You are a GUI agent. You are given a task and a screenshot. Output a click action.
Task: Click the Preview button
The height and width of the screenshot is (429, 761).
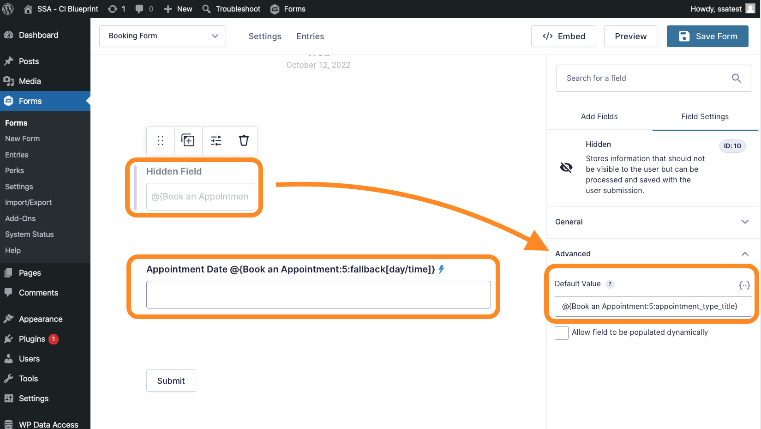pyautogui.click(x=630, y=36)
